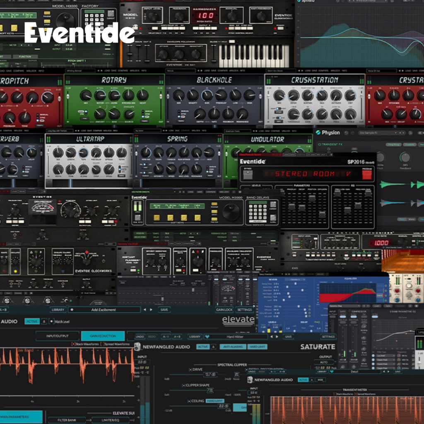Click the CrushStation DRIVE knob
Viewport: 424px width, 424px height.
[293, 96]
